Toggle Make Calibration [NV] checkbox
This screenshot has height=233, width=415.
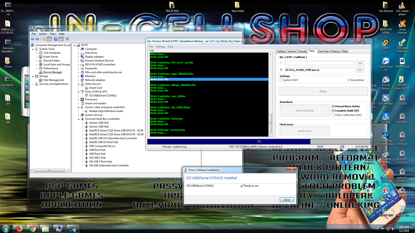333,115
